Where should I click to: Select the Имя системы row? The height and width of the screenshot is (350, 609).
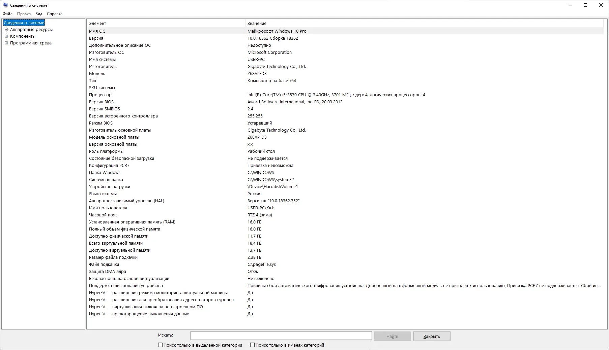[345, 59]
